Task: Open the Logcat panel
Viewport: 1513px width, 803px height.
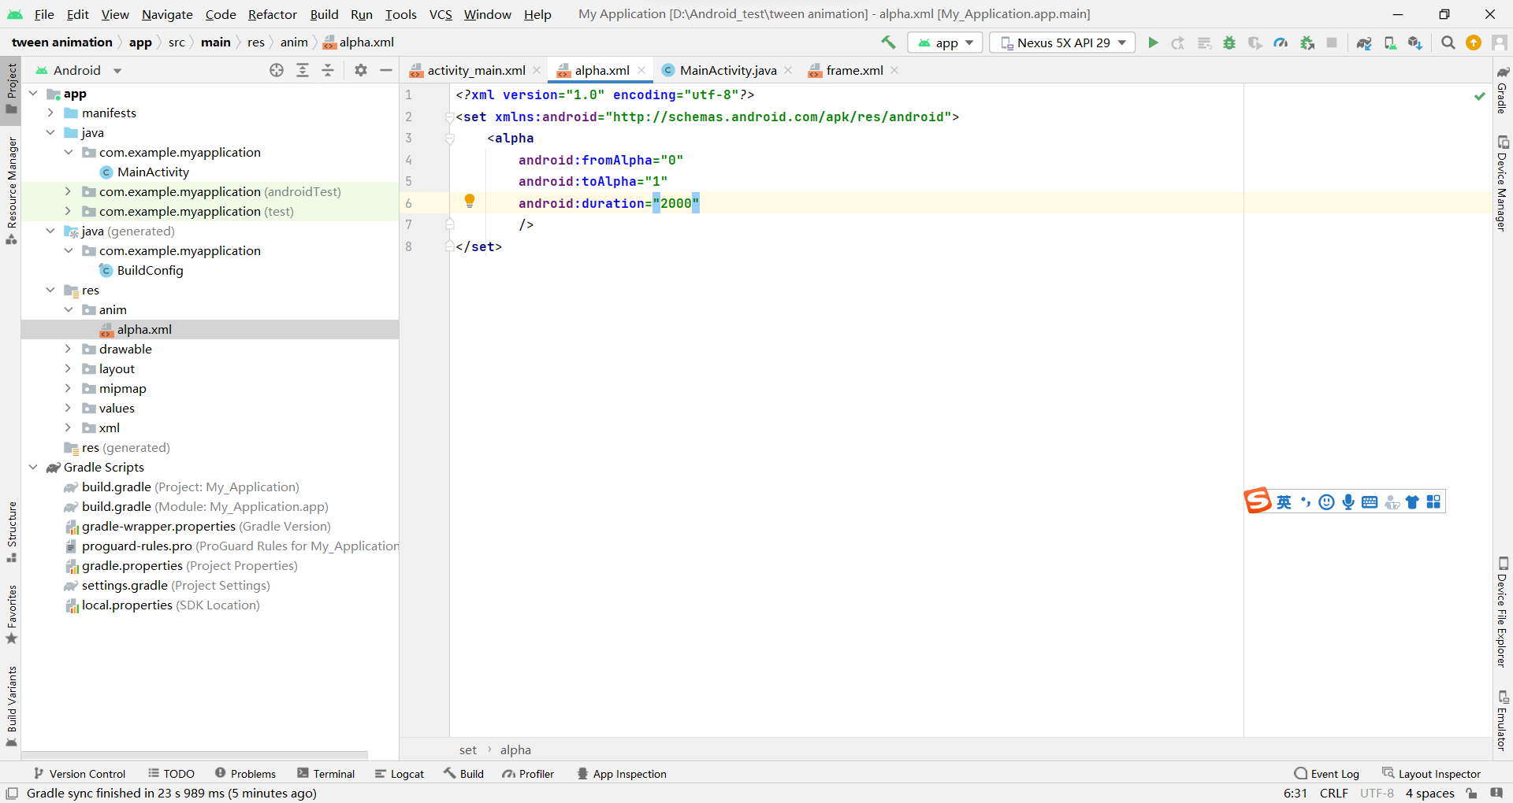Action: (x=400, y=773)
